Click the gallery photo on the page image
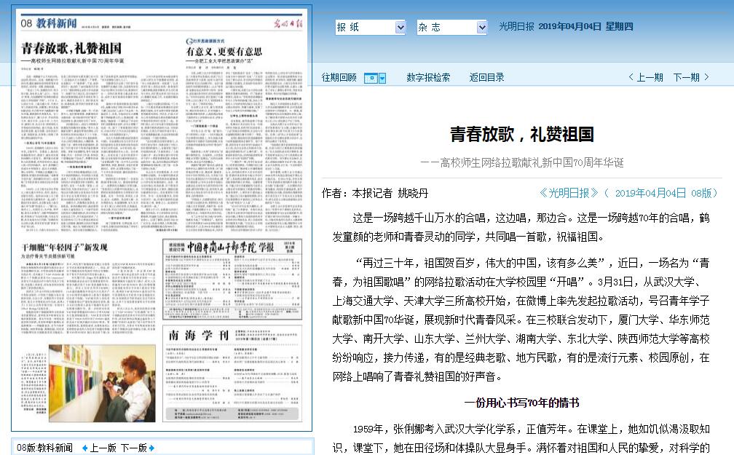 pyautogui.click(x=102, y=384)
